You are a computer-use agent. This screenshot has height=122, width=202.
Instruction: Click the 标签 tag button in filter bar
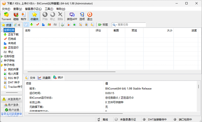(103, 25)
